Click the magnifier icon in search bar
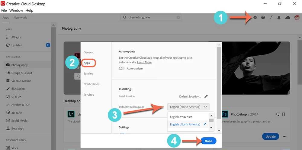 pyautogui.click(x=125, y=17)
